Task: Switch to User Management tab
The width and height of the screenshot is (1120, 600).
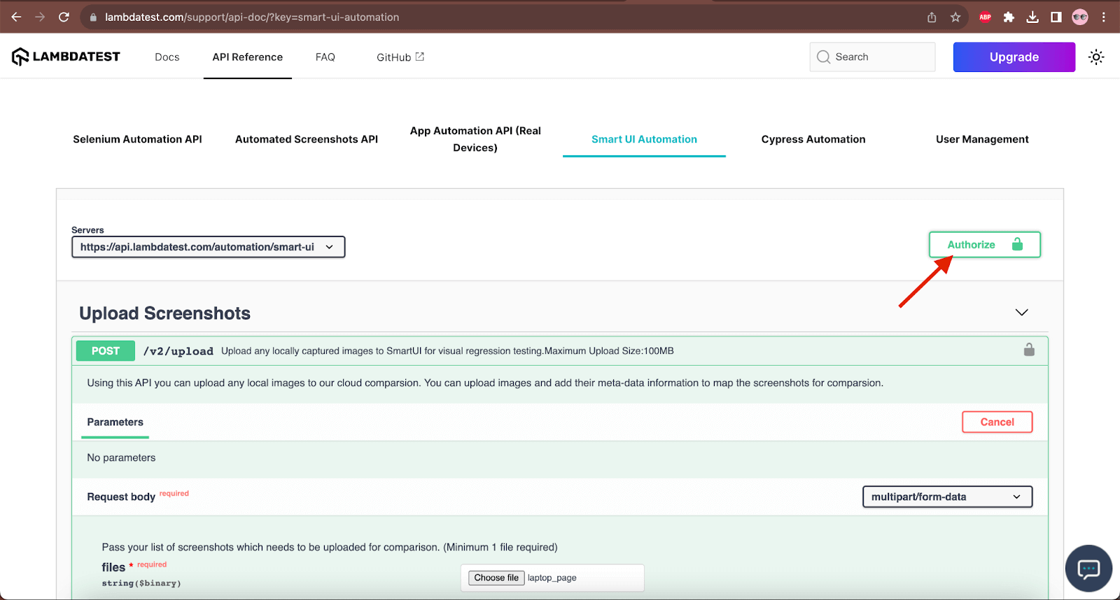Action: (x=982, y=139)
